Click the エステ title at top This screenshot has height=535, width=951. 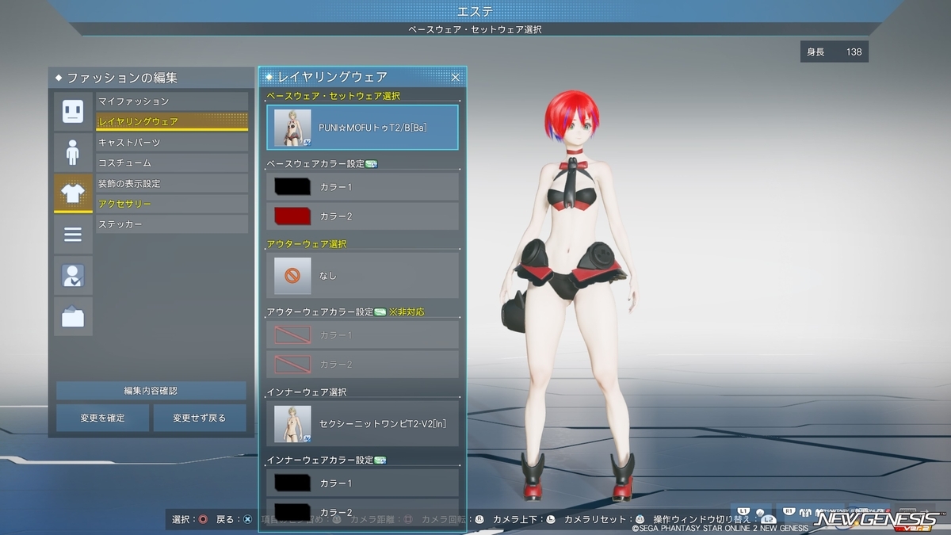(x=475, y=11)
